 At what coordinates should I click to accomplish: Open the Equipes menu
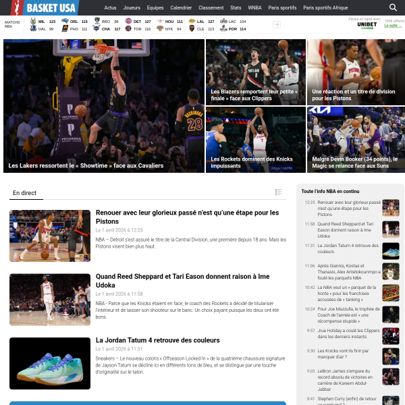(155, 7)
